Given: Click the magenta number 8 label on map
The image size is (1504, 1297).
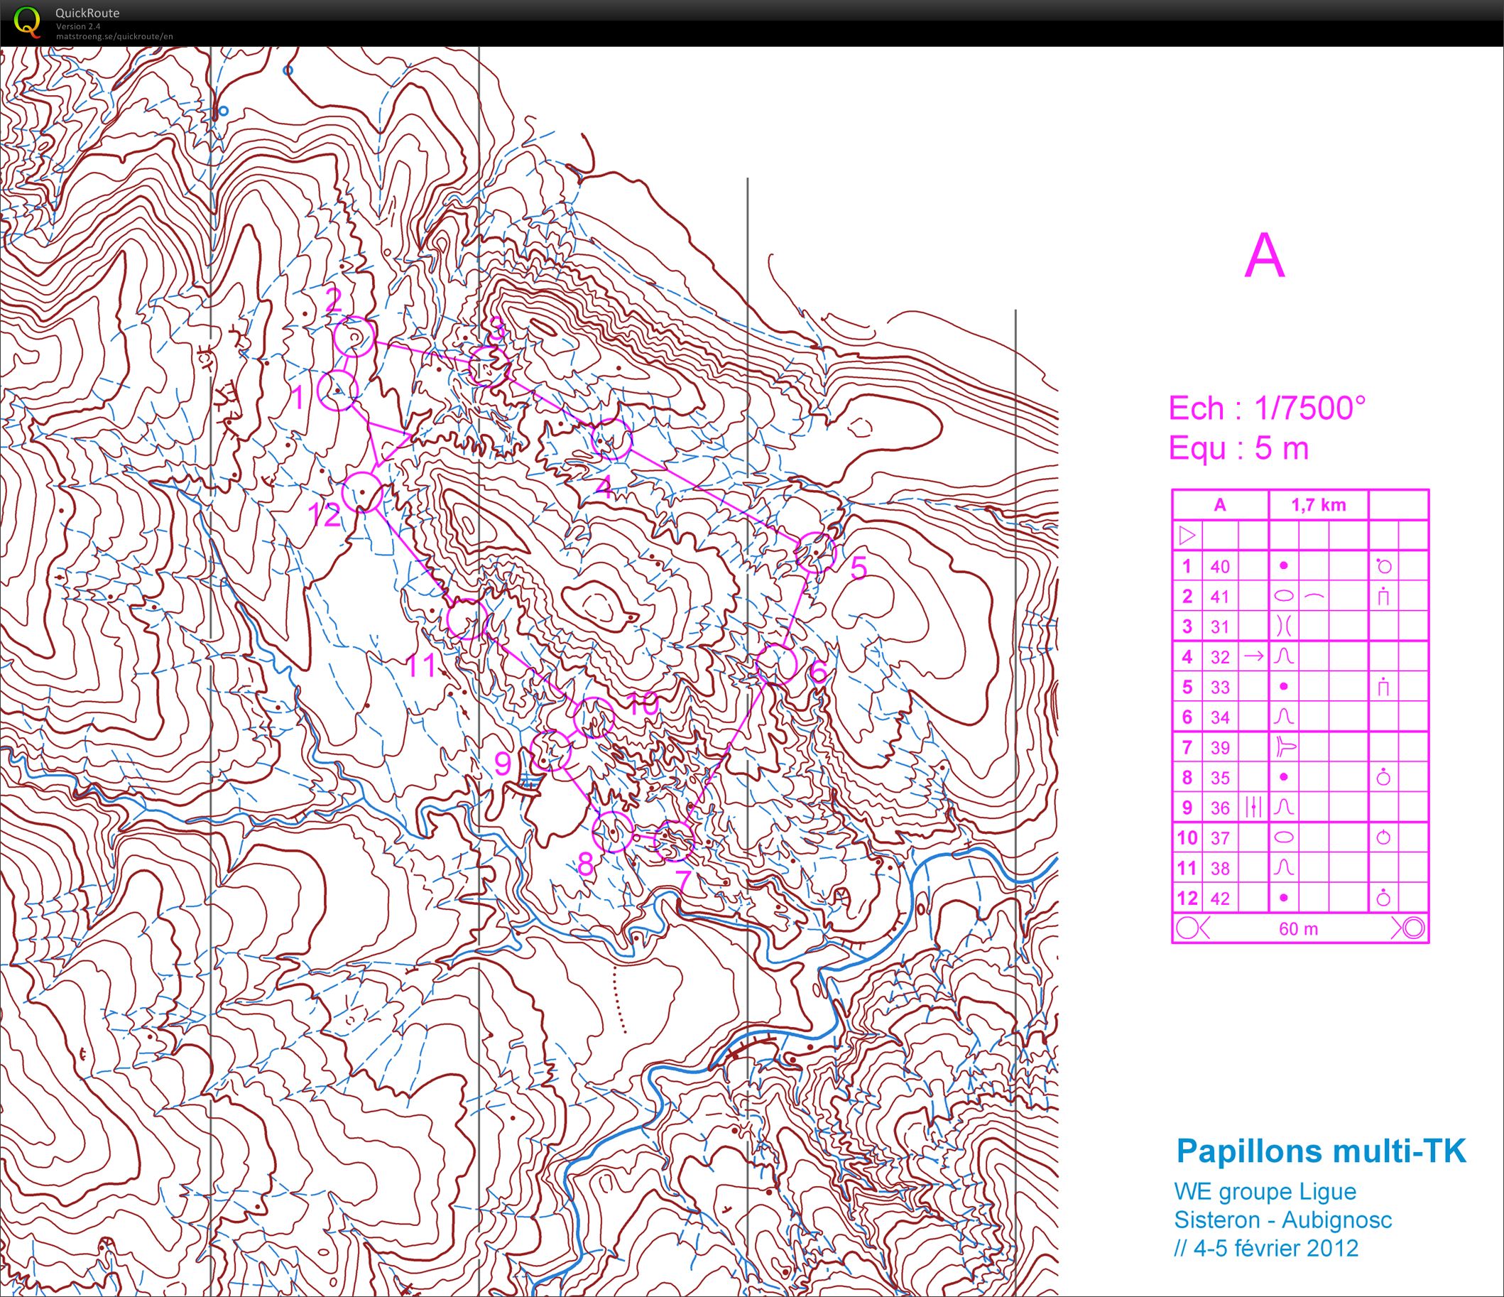Looking at the screenshot, I should (586, 865).
